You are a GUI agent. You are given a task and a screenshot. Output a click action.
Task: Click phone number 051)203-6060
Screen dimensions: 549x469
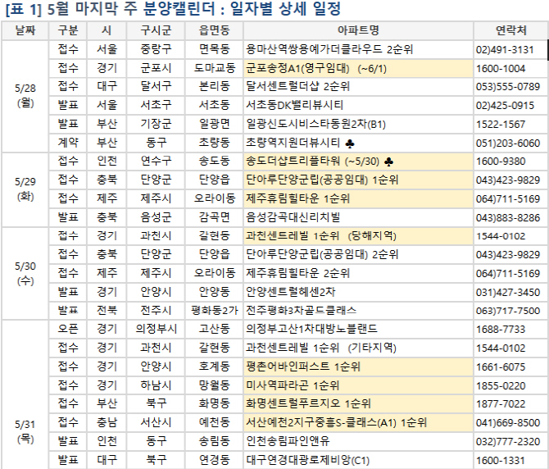508,143
